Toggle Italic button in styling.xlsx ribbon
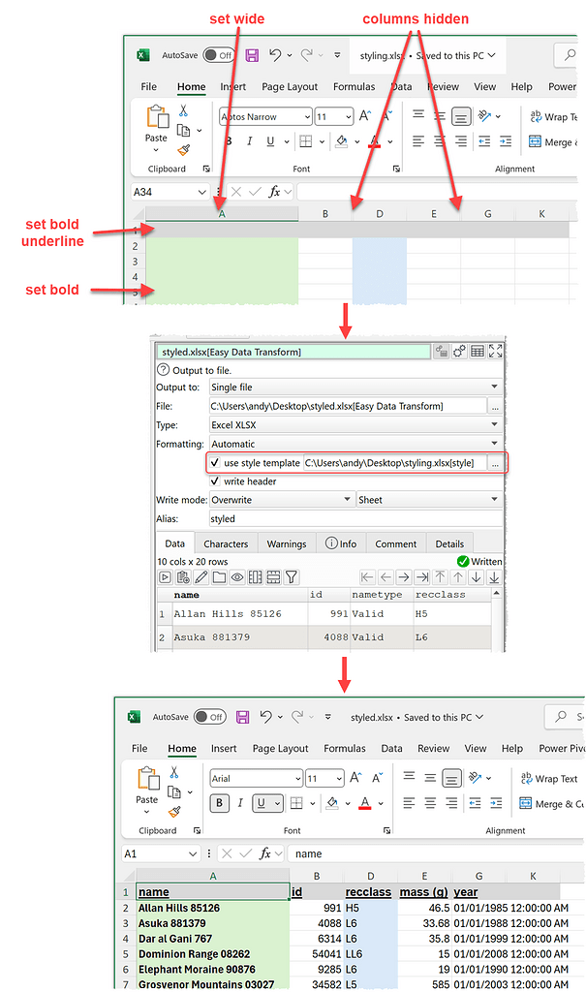Screen dimensions: 586x992 (x=249, y=141)
